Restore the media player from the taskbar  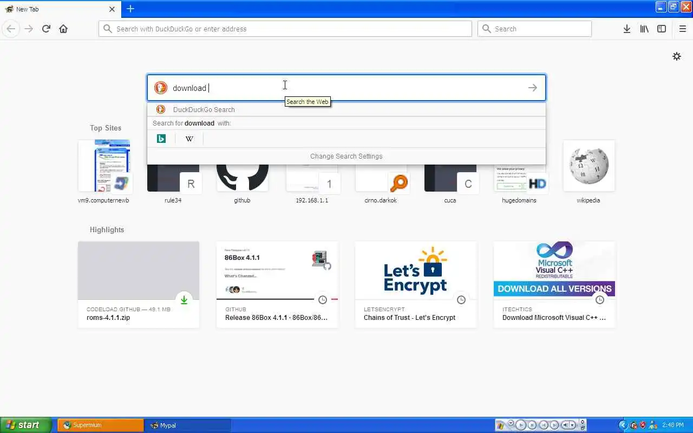pyautogui.click(x=583, y=428)
